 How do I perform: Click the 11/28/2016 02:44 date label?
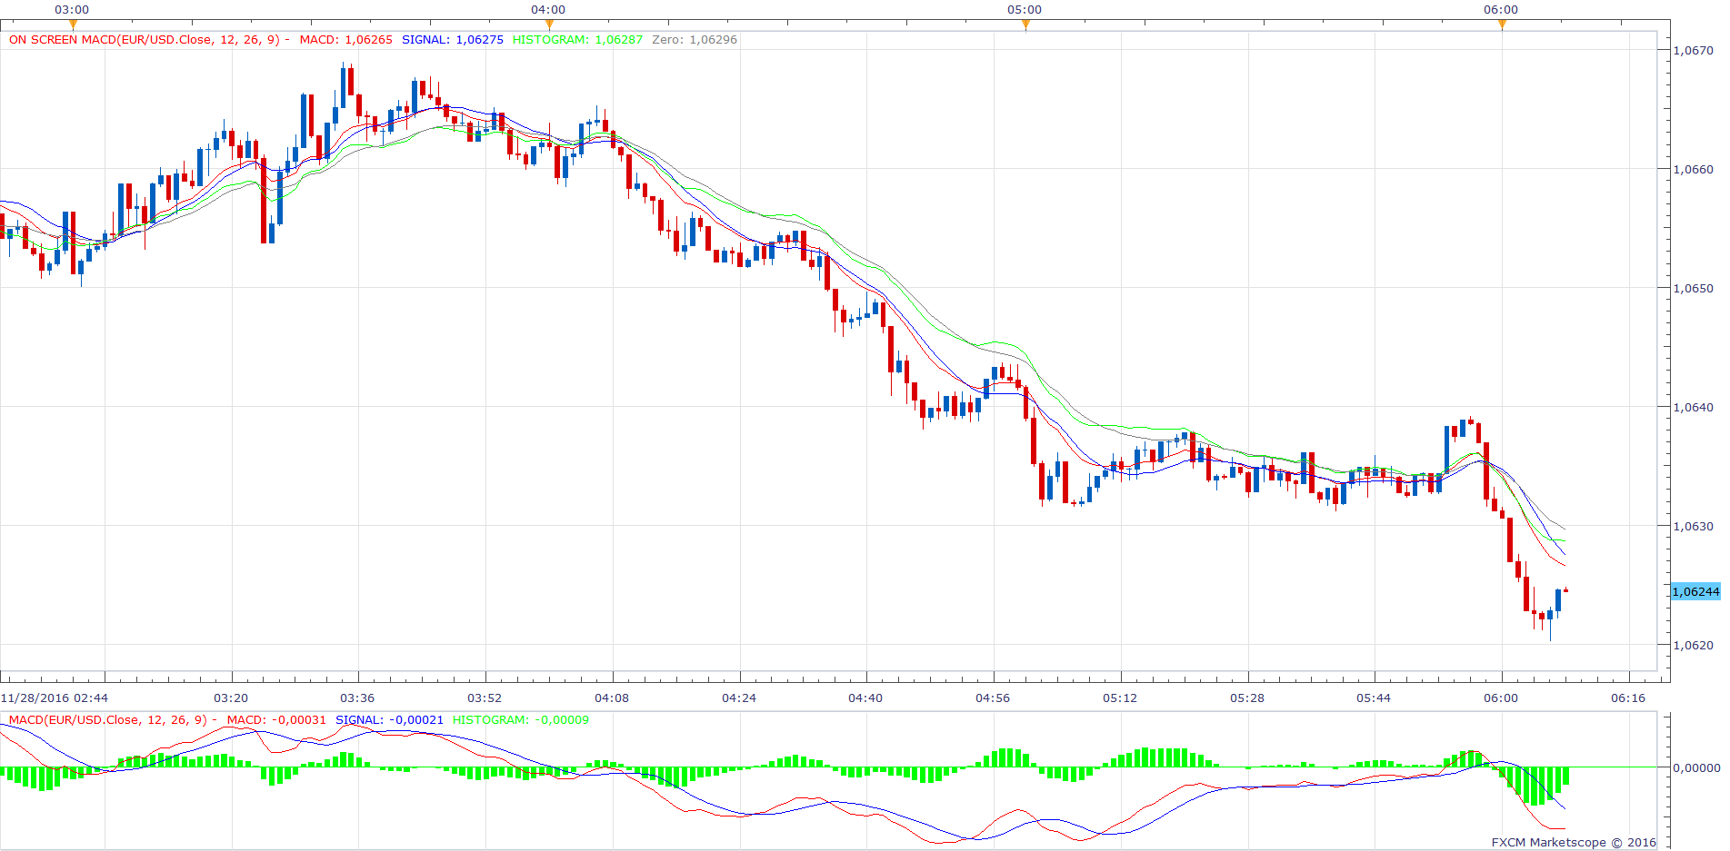pos(55,698)
